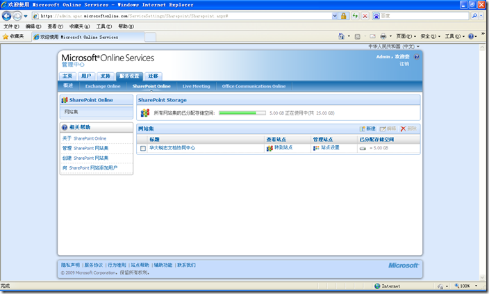
Task: Open the SharePoint Online sub-tab
Action: pyautogui.click(x=151, y=86)
